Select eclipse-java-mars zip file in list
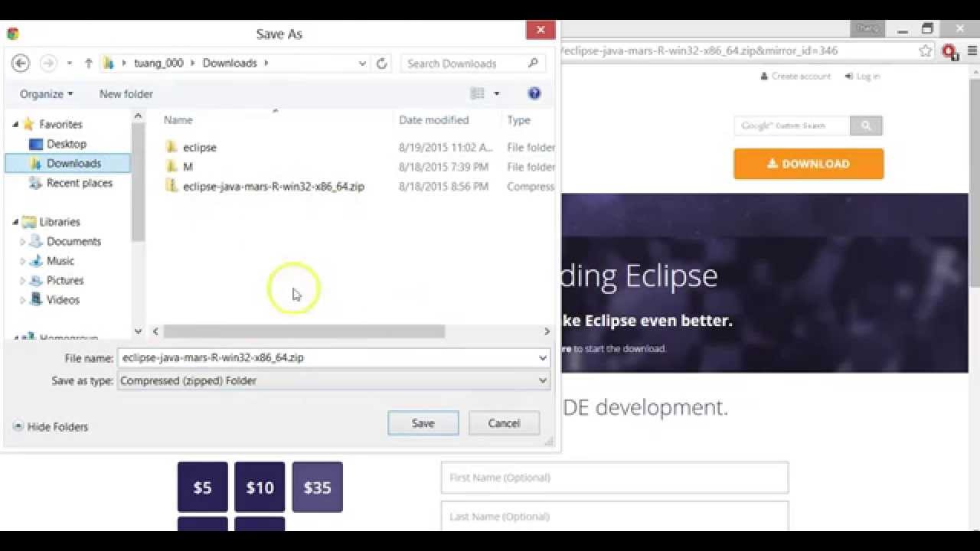 [x=273, y=186]
